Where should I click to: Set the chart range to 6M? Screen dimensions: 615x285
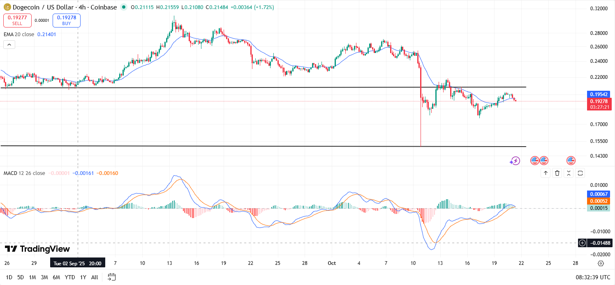click(x=57, y=277)
